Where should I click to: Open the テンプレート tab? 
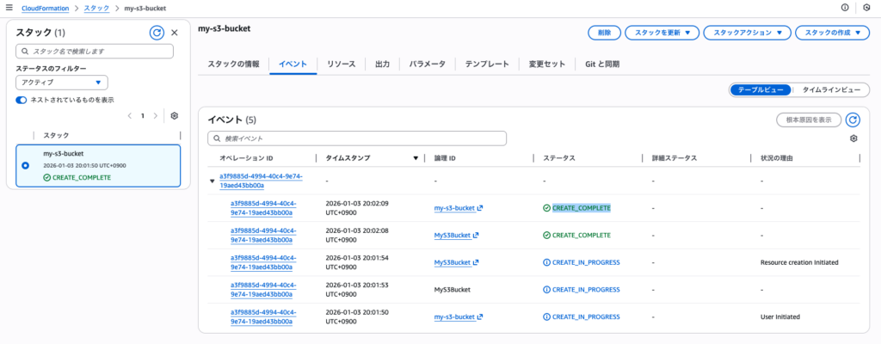click(487, 64)
